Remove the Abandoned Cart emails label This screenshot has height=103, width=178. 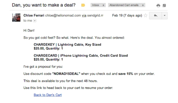coord(143,5)
